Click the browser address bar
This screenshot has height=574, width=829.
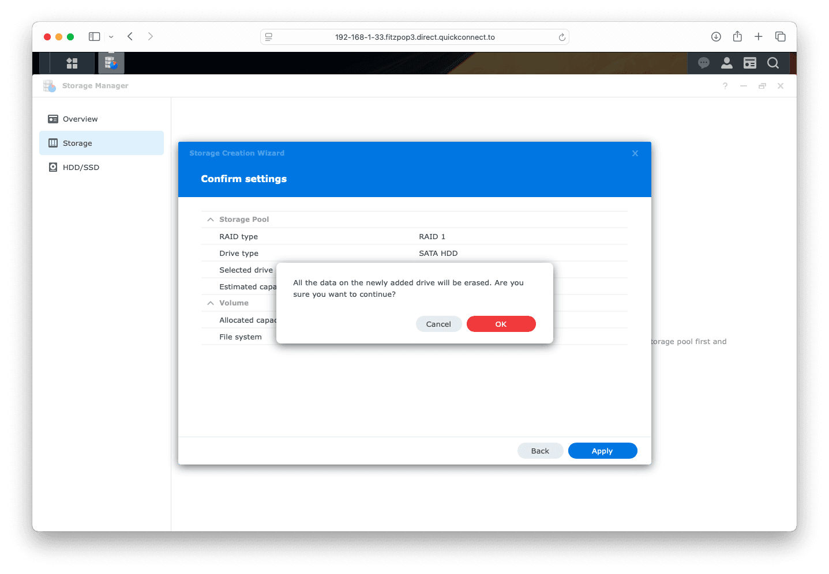click(414, 37)
